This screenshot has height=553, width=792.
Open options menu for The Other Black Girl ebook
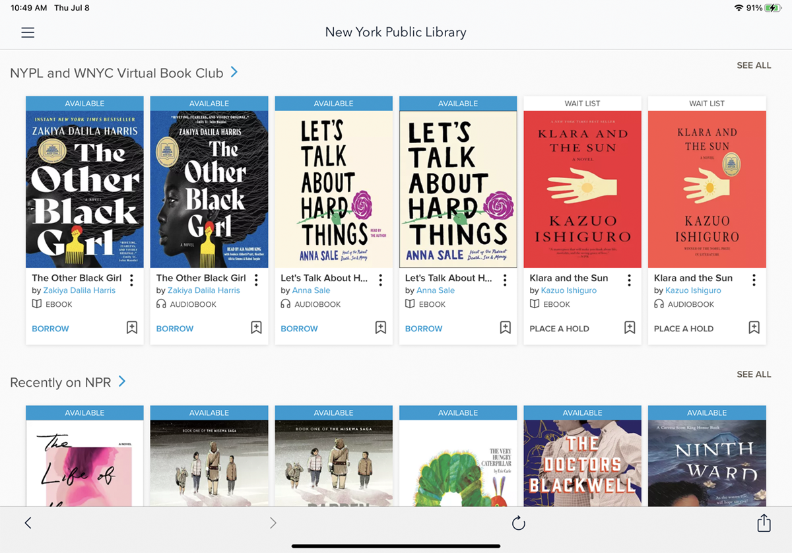(x=132, y=280)
